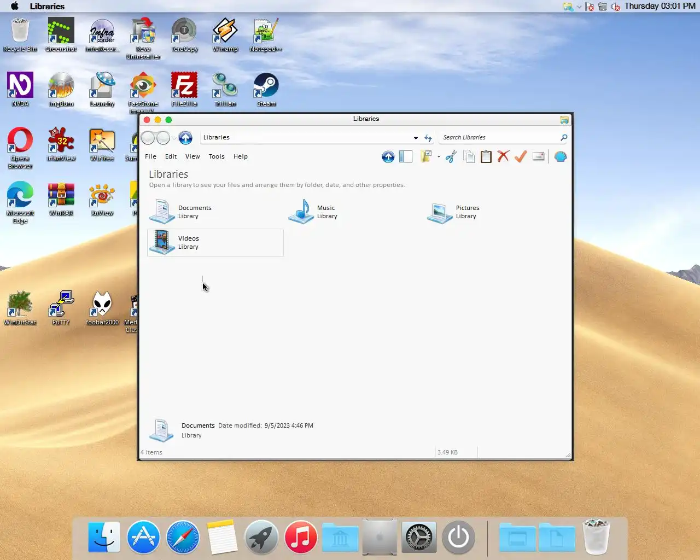Screen dimensions: 700x560
Task: Open the recent locations dropdown arrow
Action: pos(174,138)
